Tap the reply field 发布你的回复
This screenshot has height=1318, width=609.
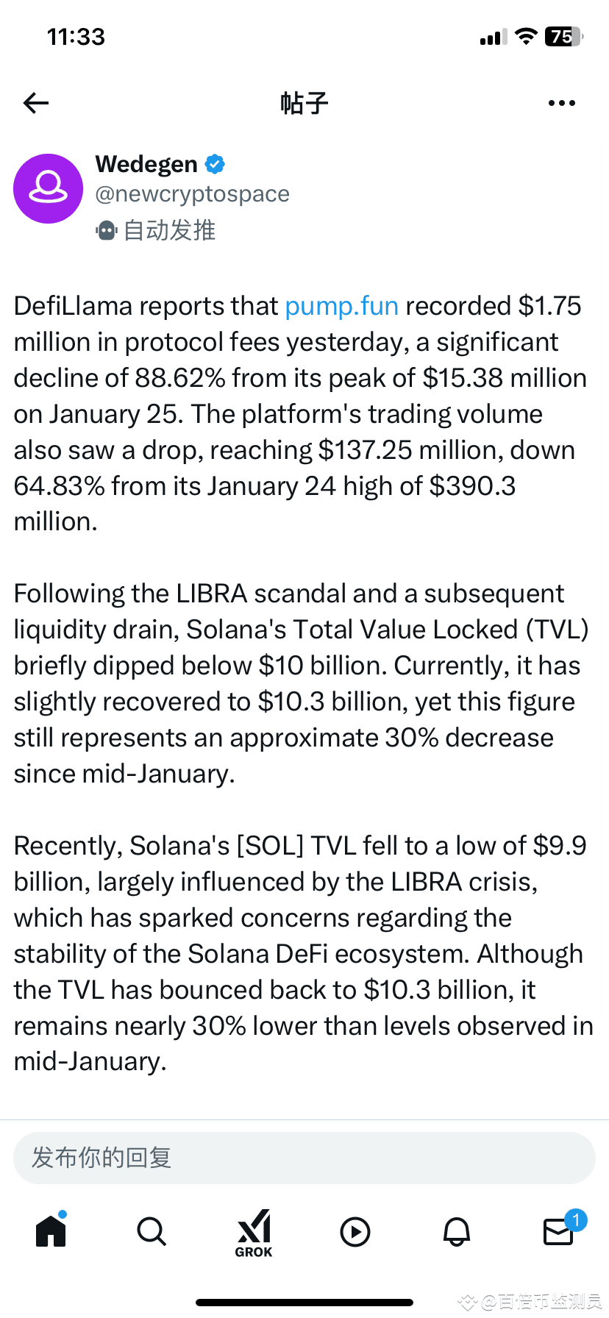[x=304, y=1157]
